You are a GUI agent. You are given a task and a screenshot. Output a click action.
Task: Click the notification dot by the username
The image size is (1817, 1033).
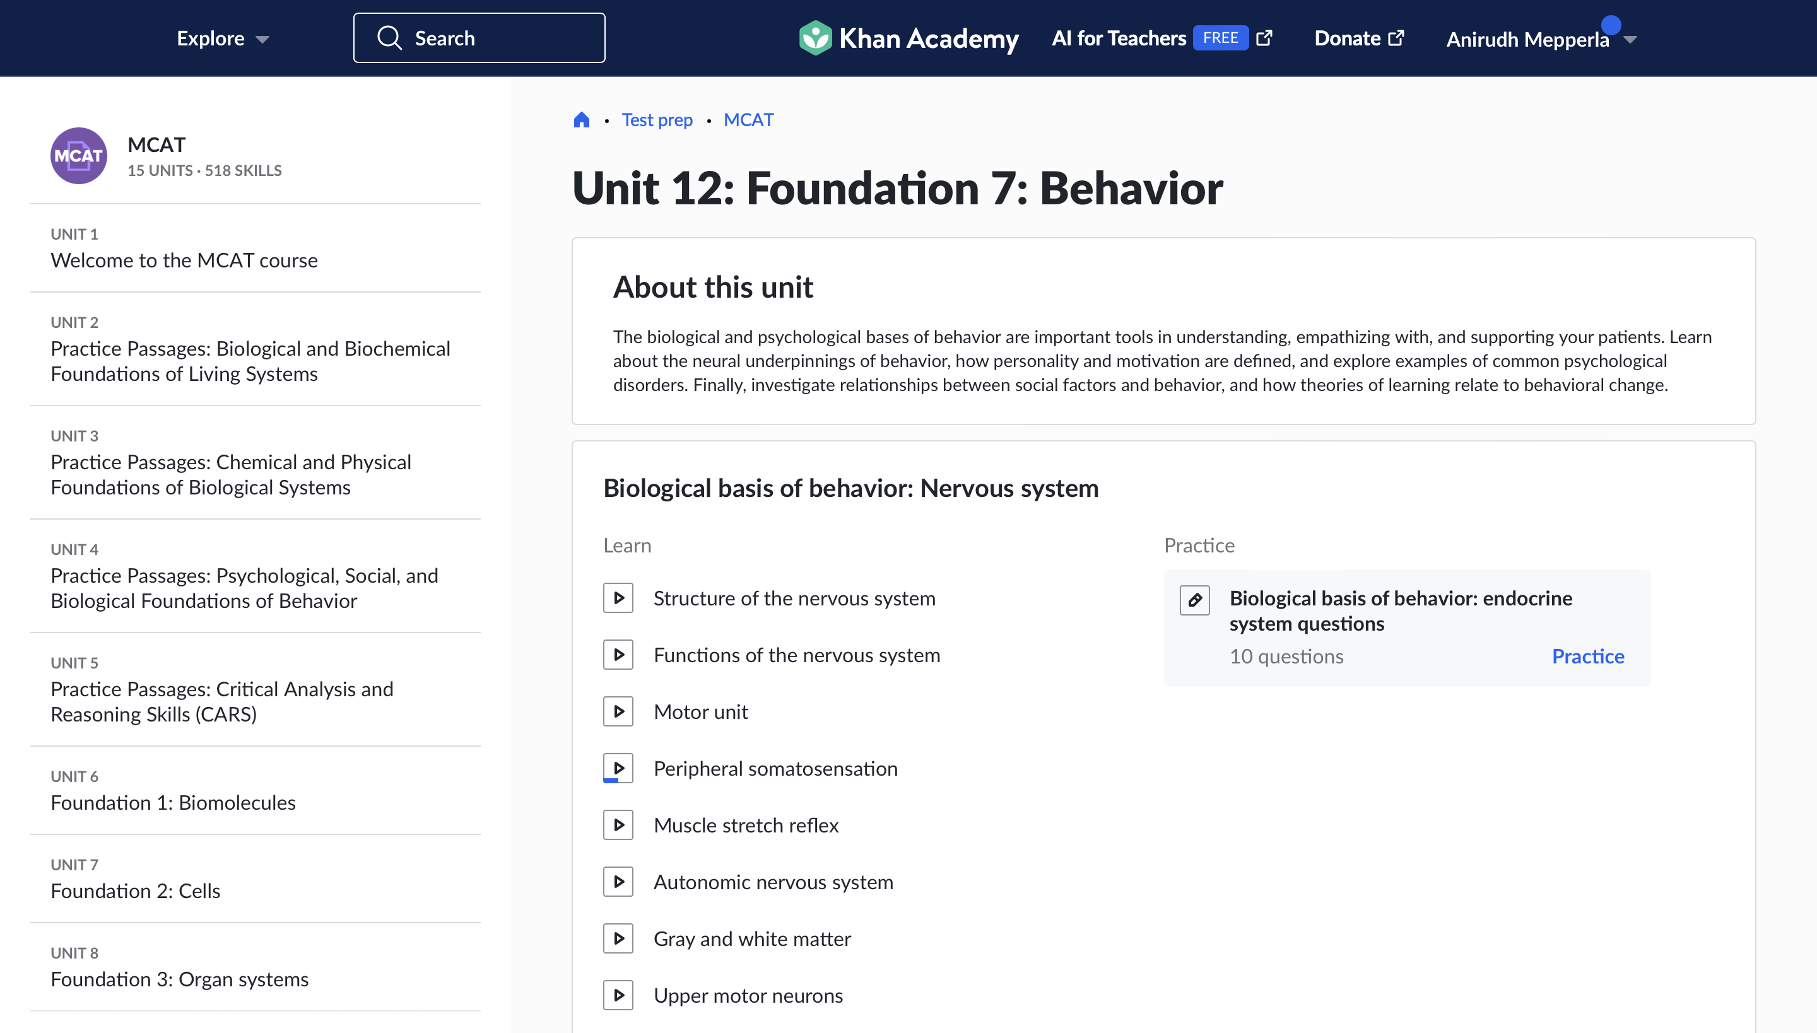point(1611,25)
